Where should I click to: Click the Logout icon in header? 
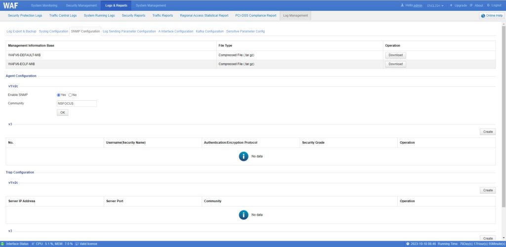[x=489, y=5]
